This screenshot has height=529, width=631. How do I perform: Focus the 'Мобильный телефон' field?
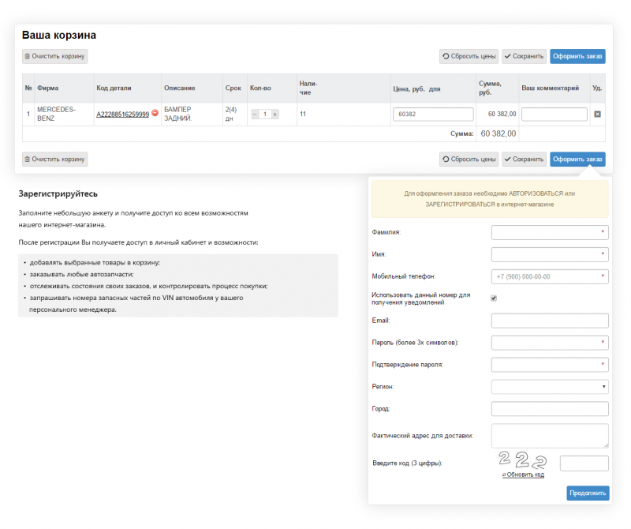[x=550, y=276]
